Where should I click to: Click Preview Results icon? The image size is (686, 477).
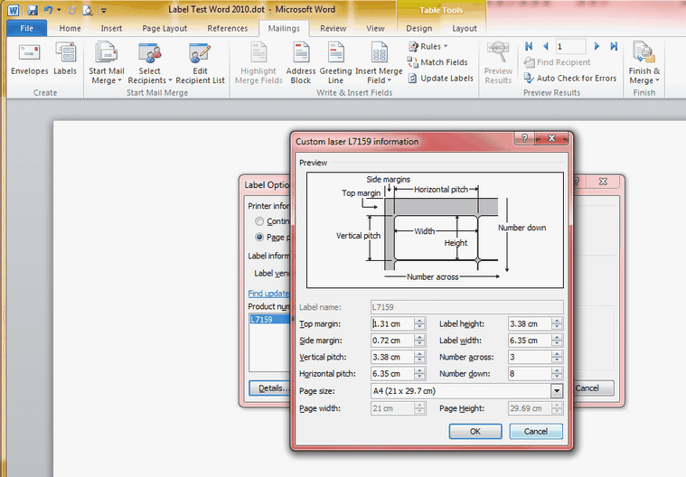pos(498,63)
